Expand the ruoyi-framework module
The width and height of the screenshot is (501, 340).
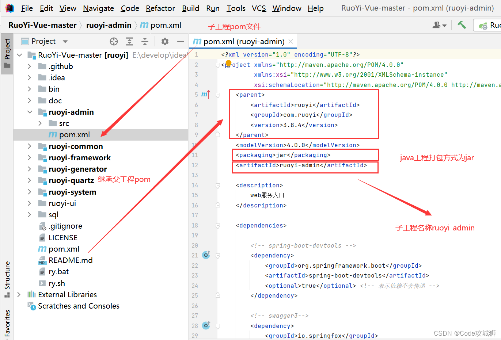(30, 158)
